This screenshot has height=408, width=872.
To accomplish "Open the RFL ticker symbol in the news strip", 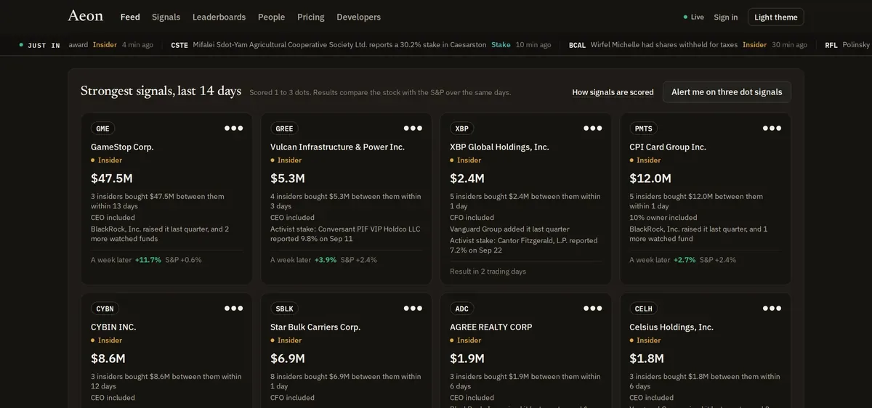I will coord(831,45).
